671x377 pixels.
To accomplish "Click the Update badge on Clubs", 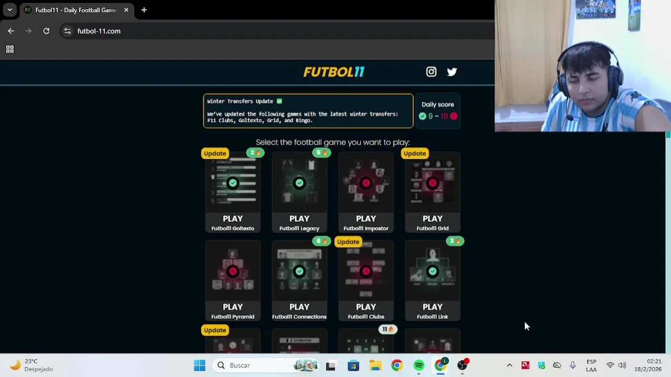I will click(x=348, y=242).
